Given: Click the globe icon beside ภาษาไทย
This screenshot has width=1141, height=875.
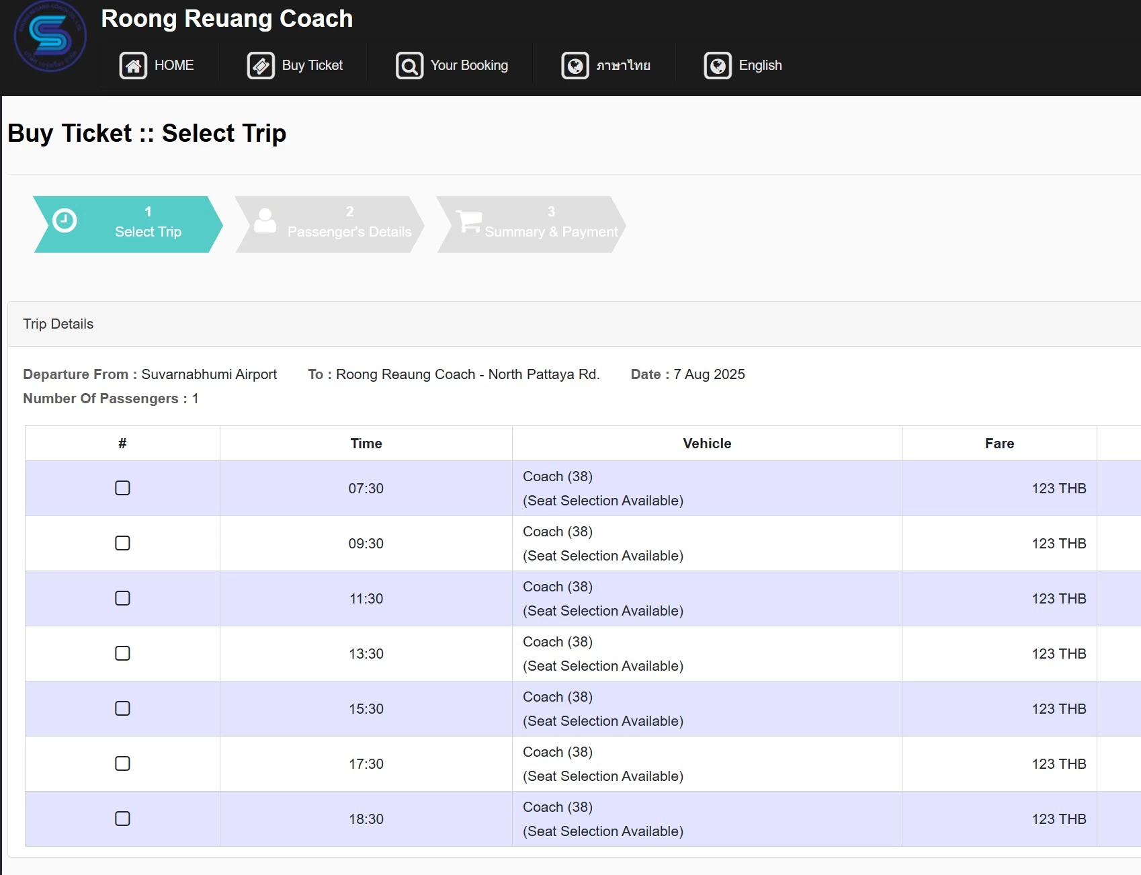Looking at the screenshot, I should pos(575,65).
